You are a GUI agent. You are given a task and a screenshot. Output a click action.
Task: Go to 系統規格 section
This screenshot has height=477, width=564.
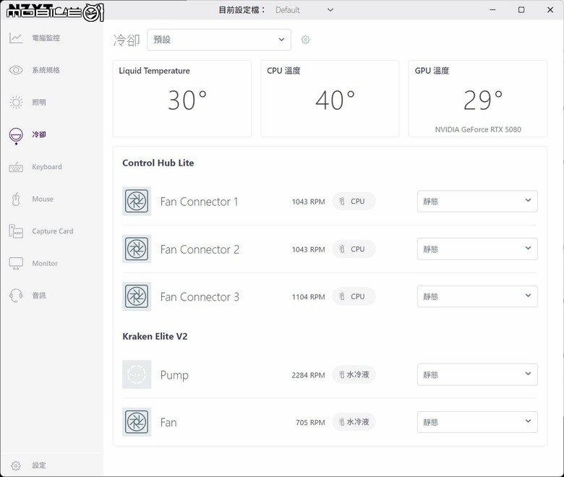[x=46, y=70]
